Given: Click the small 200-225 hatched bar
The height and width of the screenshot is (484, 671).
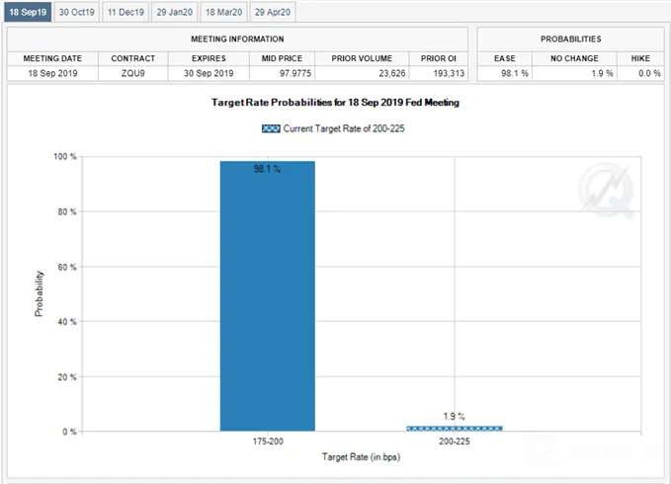Looking at the screenshot, I should pos(455,429).
